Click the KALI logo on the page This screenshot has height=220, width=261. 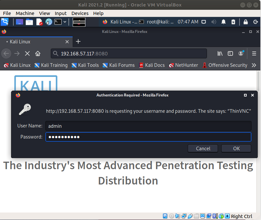click(x=36, y=83)
